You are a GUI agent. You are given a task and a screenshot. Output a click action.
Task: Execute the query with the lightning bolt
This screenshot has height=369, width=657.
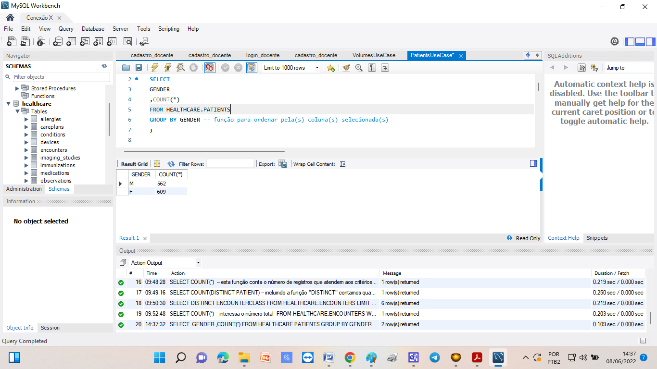(x=154, y=68)
